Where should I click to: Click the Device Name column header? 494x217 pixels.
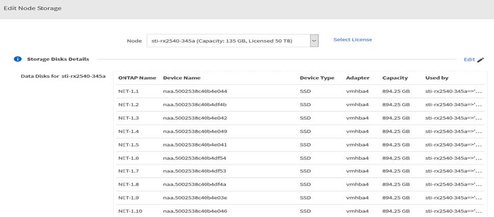pos(181,78)
